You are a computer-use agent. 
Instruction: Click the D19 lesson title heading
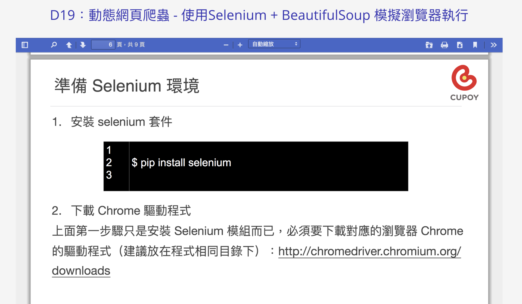tap(259, 15)
